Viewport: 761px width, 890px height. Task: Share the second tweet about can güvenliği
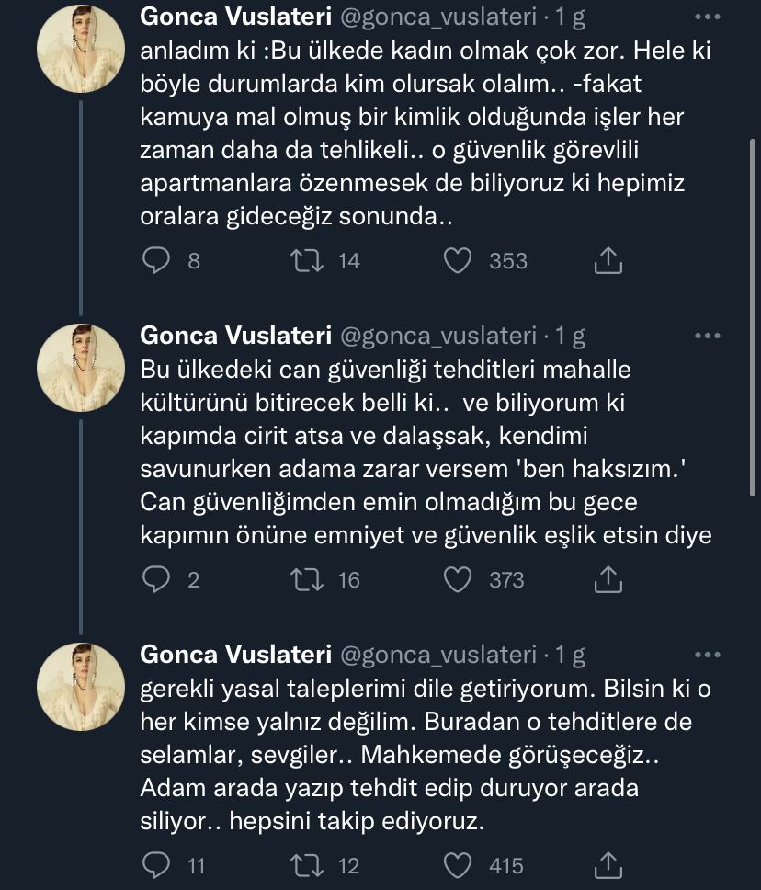click(608, 579)
